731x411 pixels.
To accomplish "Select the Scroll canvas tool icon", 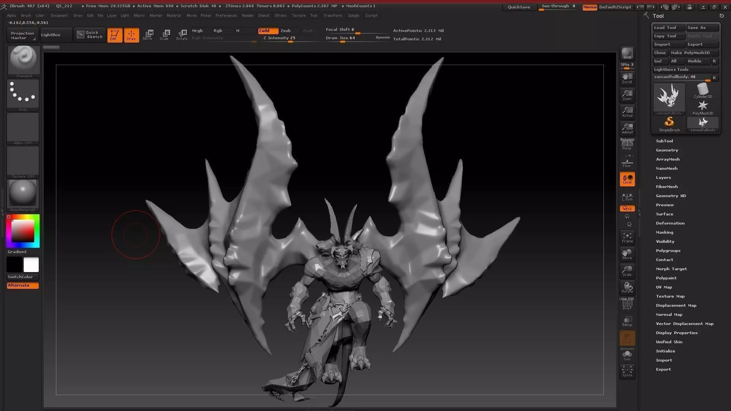I will click(x=627, y=78).
